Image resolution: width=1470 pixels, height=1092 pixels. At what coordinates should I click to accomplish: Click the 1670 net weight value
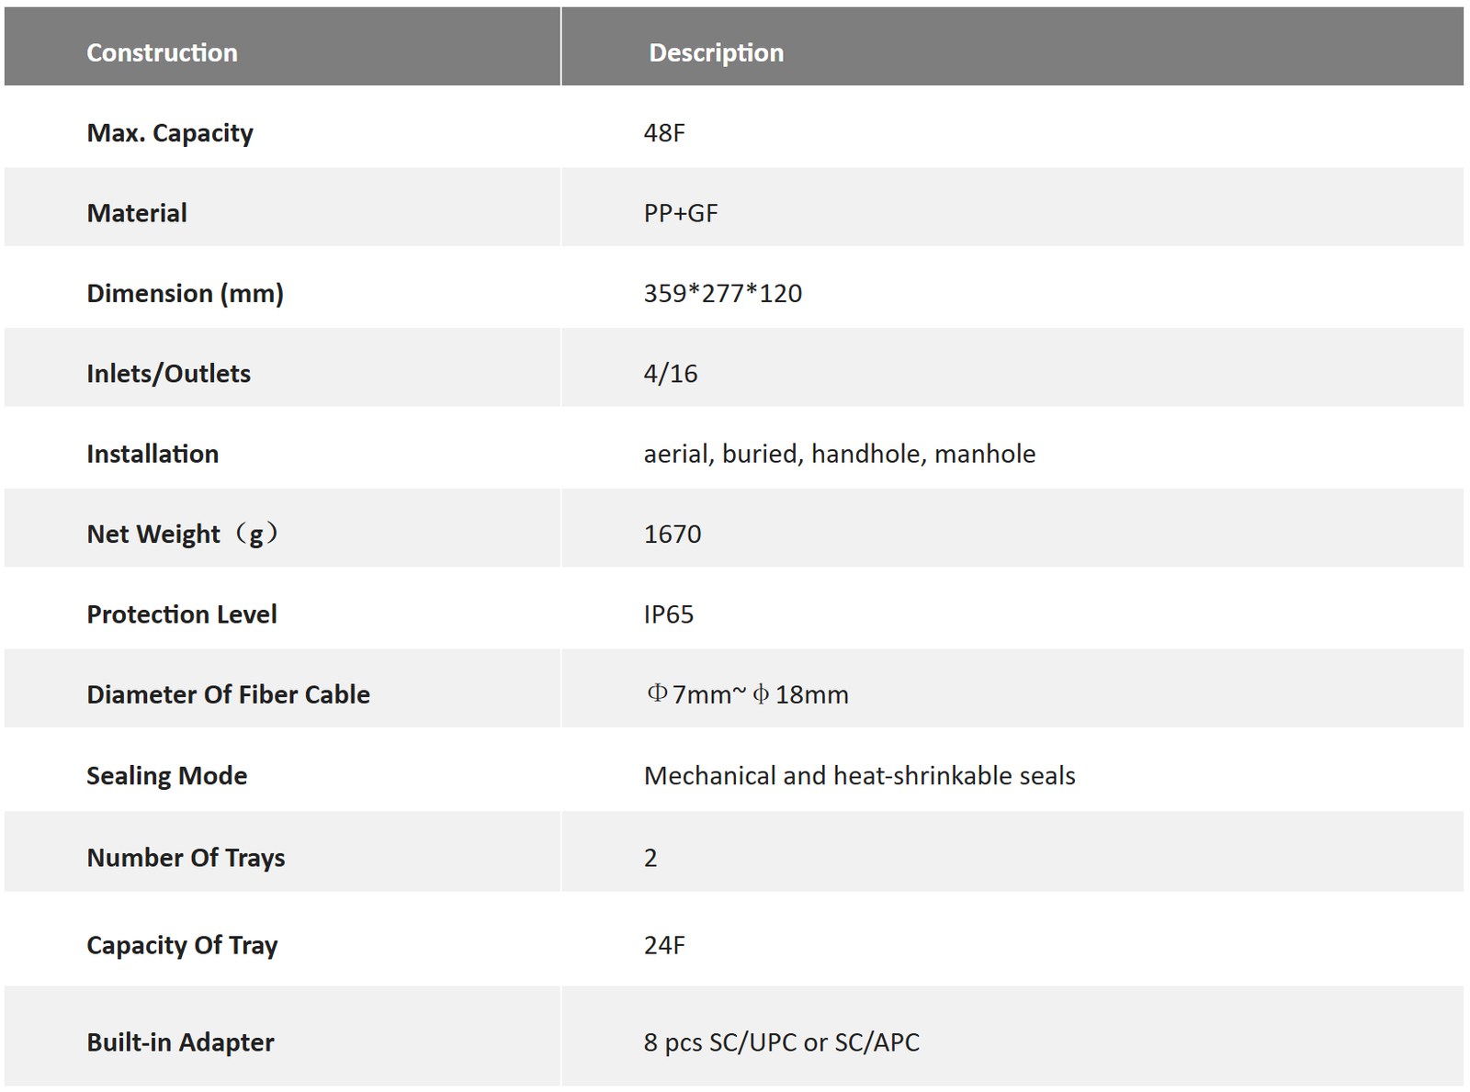coord(673,534)
